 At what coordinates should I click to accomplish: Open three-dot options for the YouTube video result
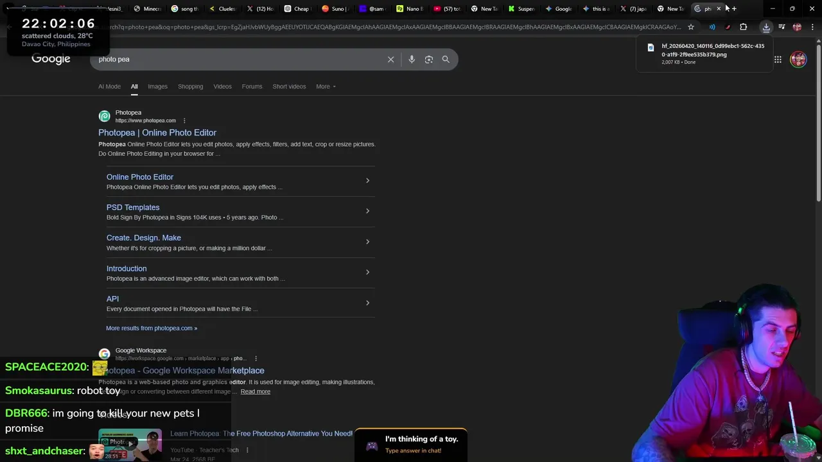coord(247,450)
